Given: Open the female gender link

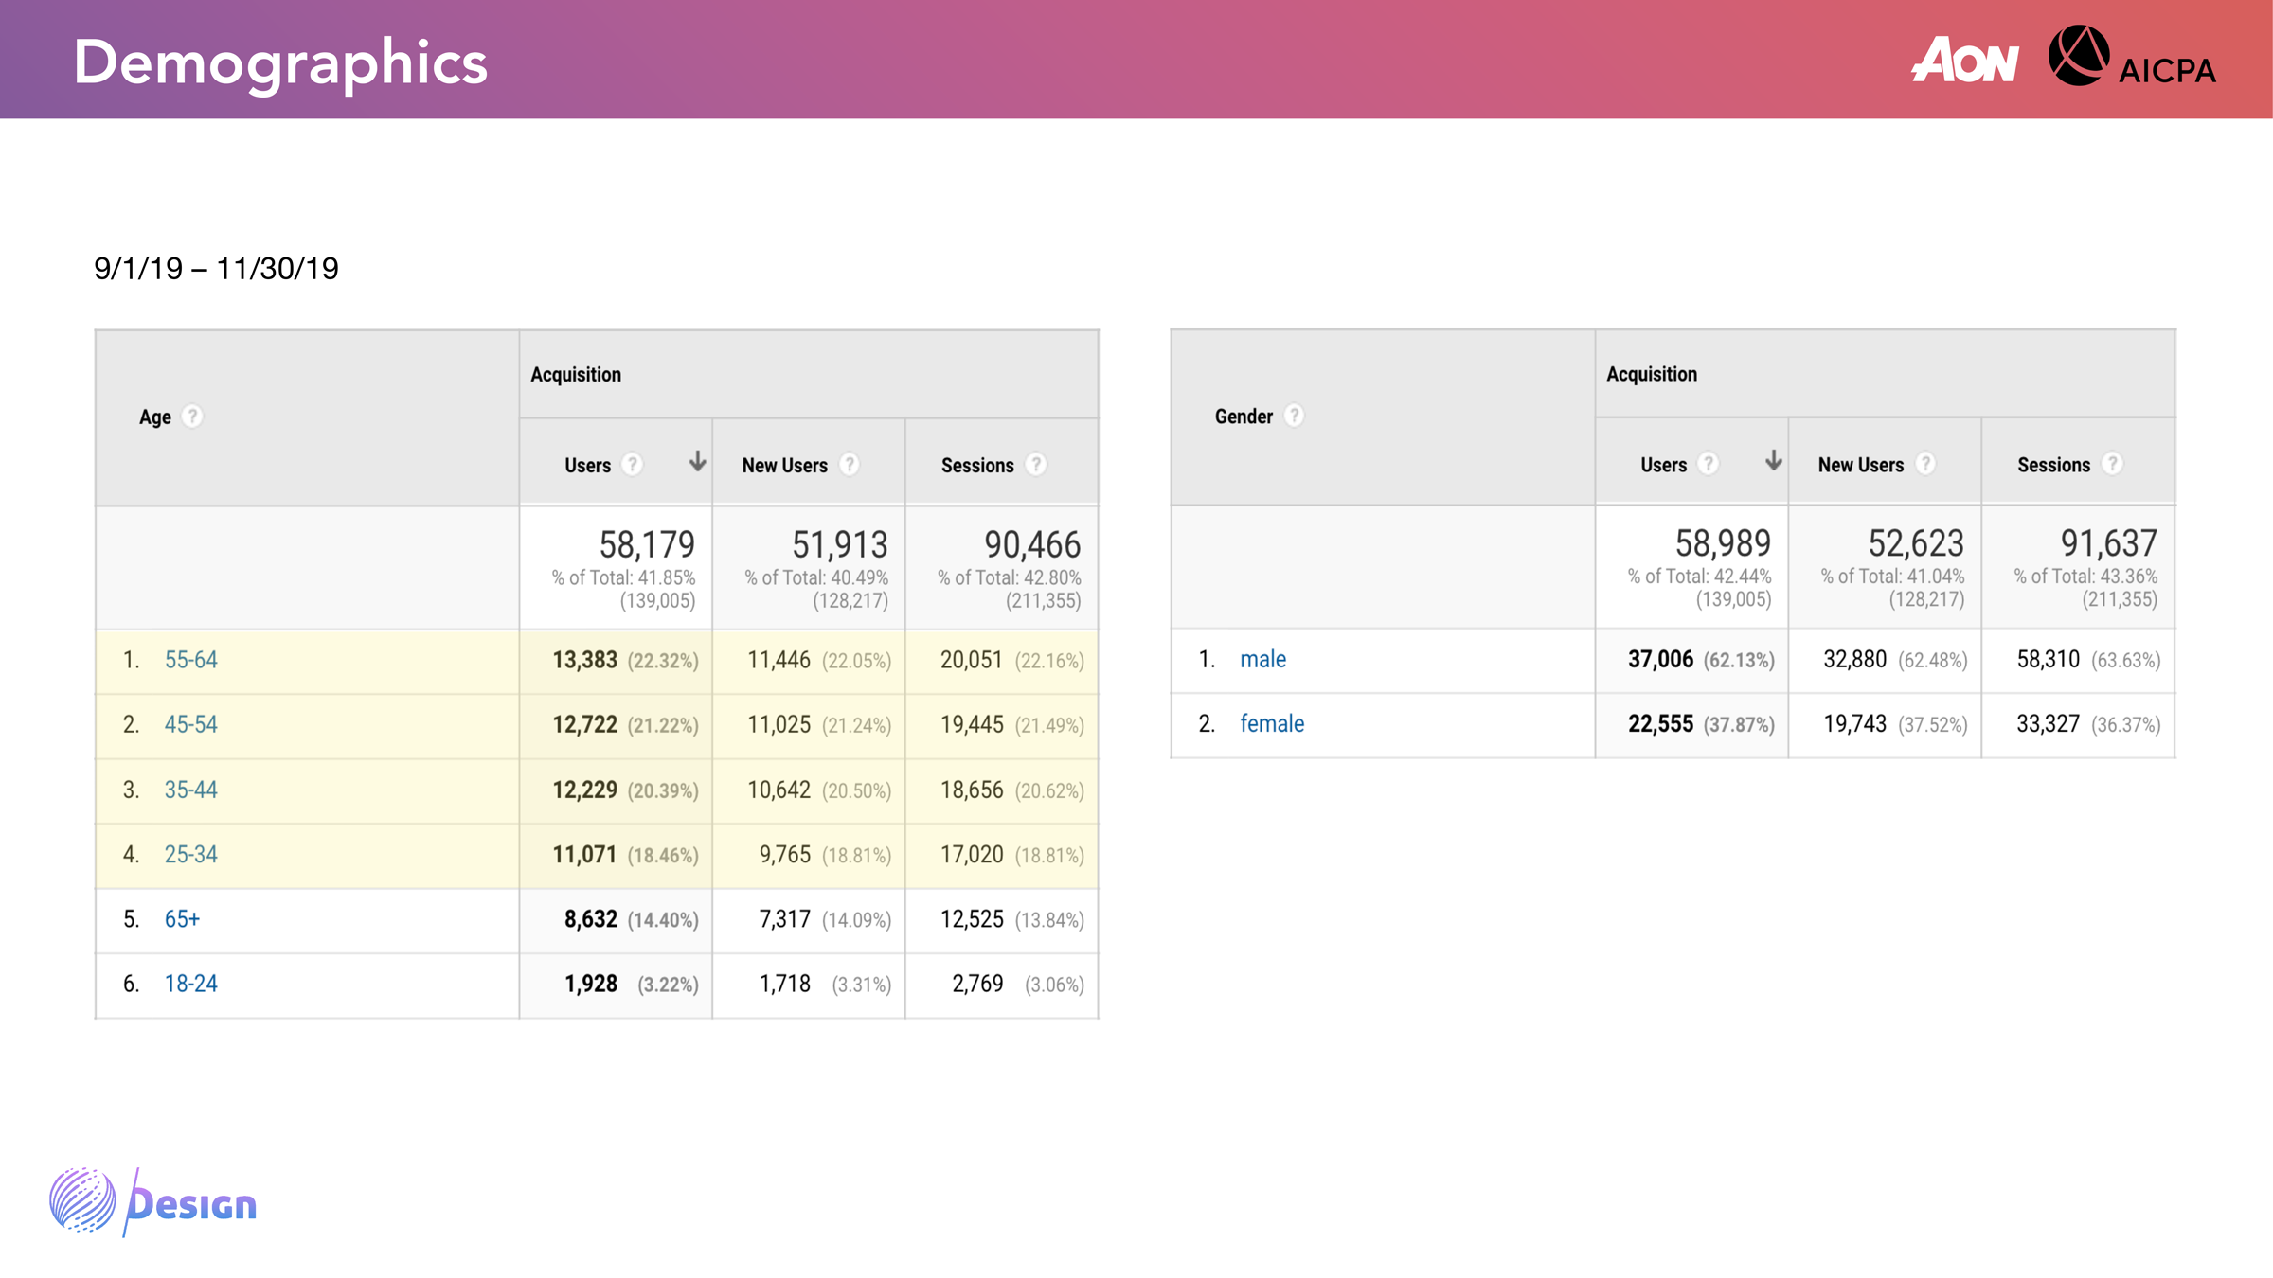Looking at the screenshot, I should pos(1272,723).
